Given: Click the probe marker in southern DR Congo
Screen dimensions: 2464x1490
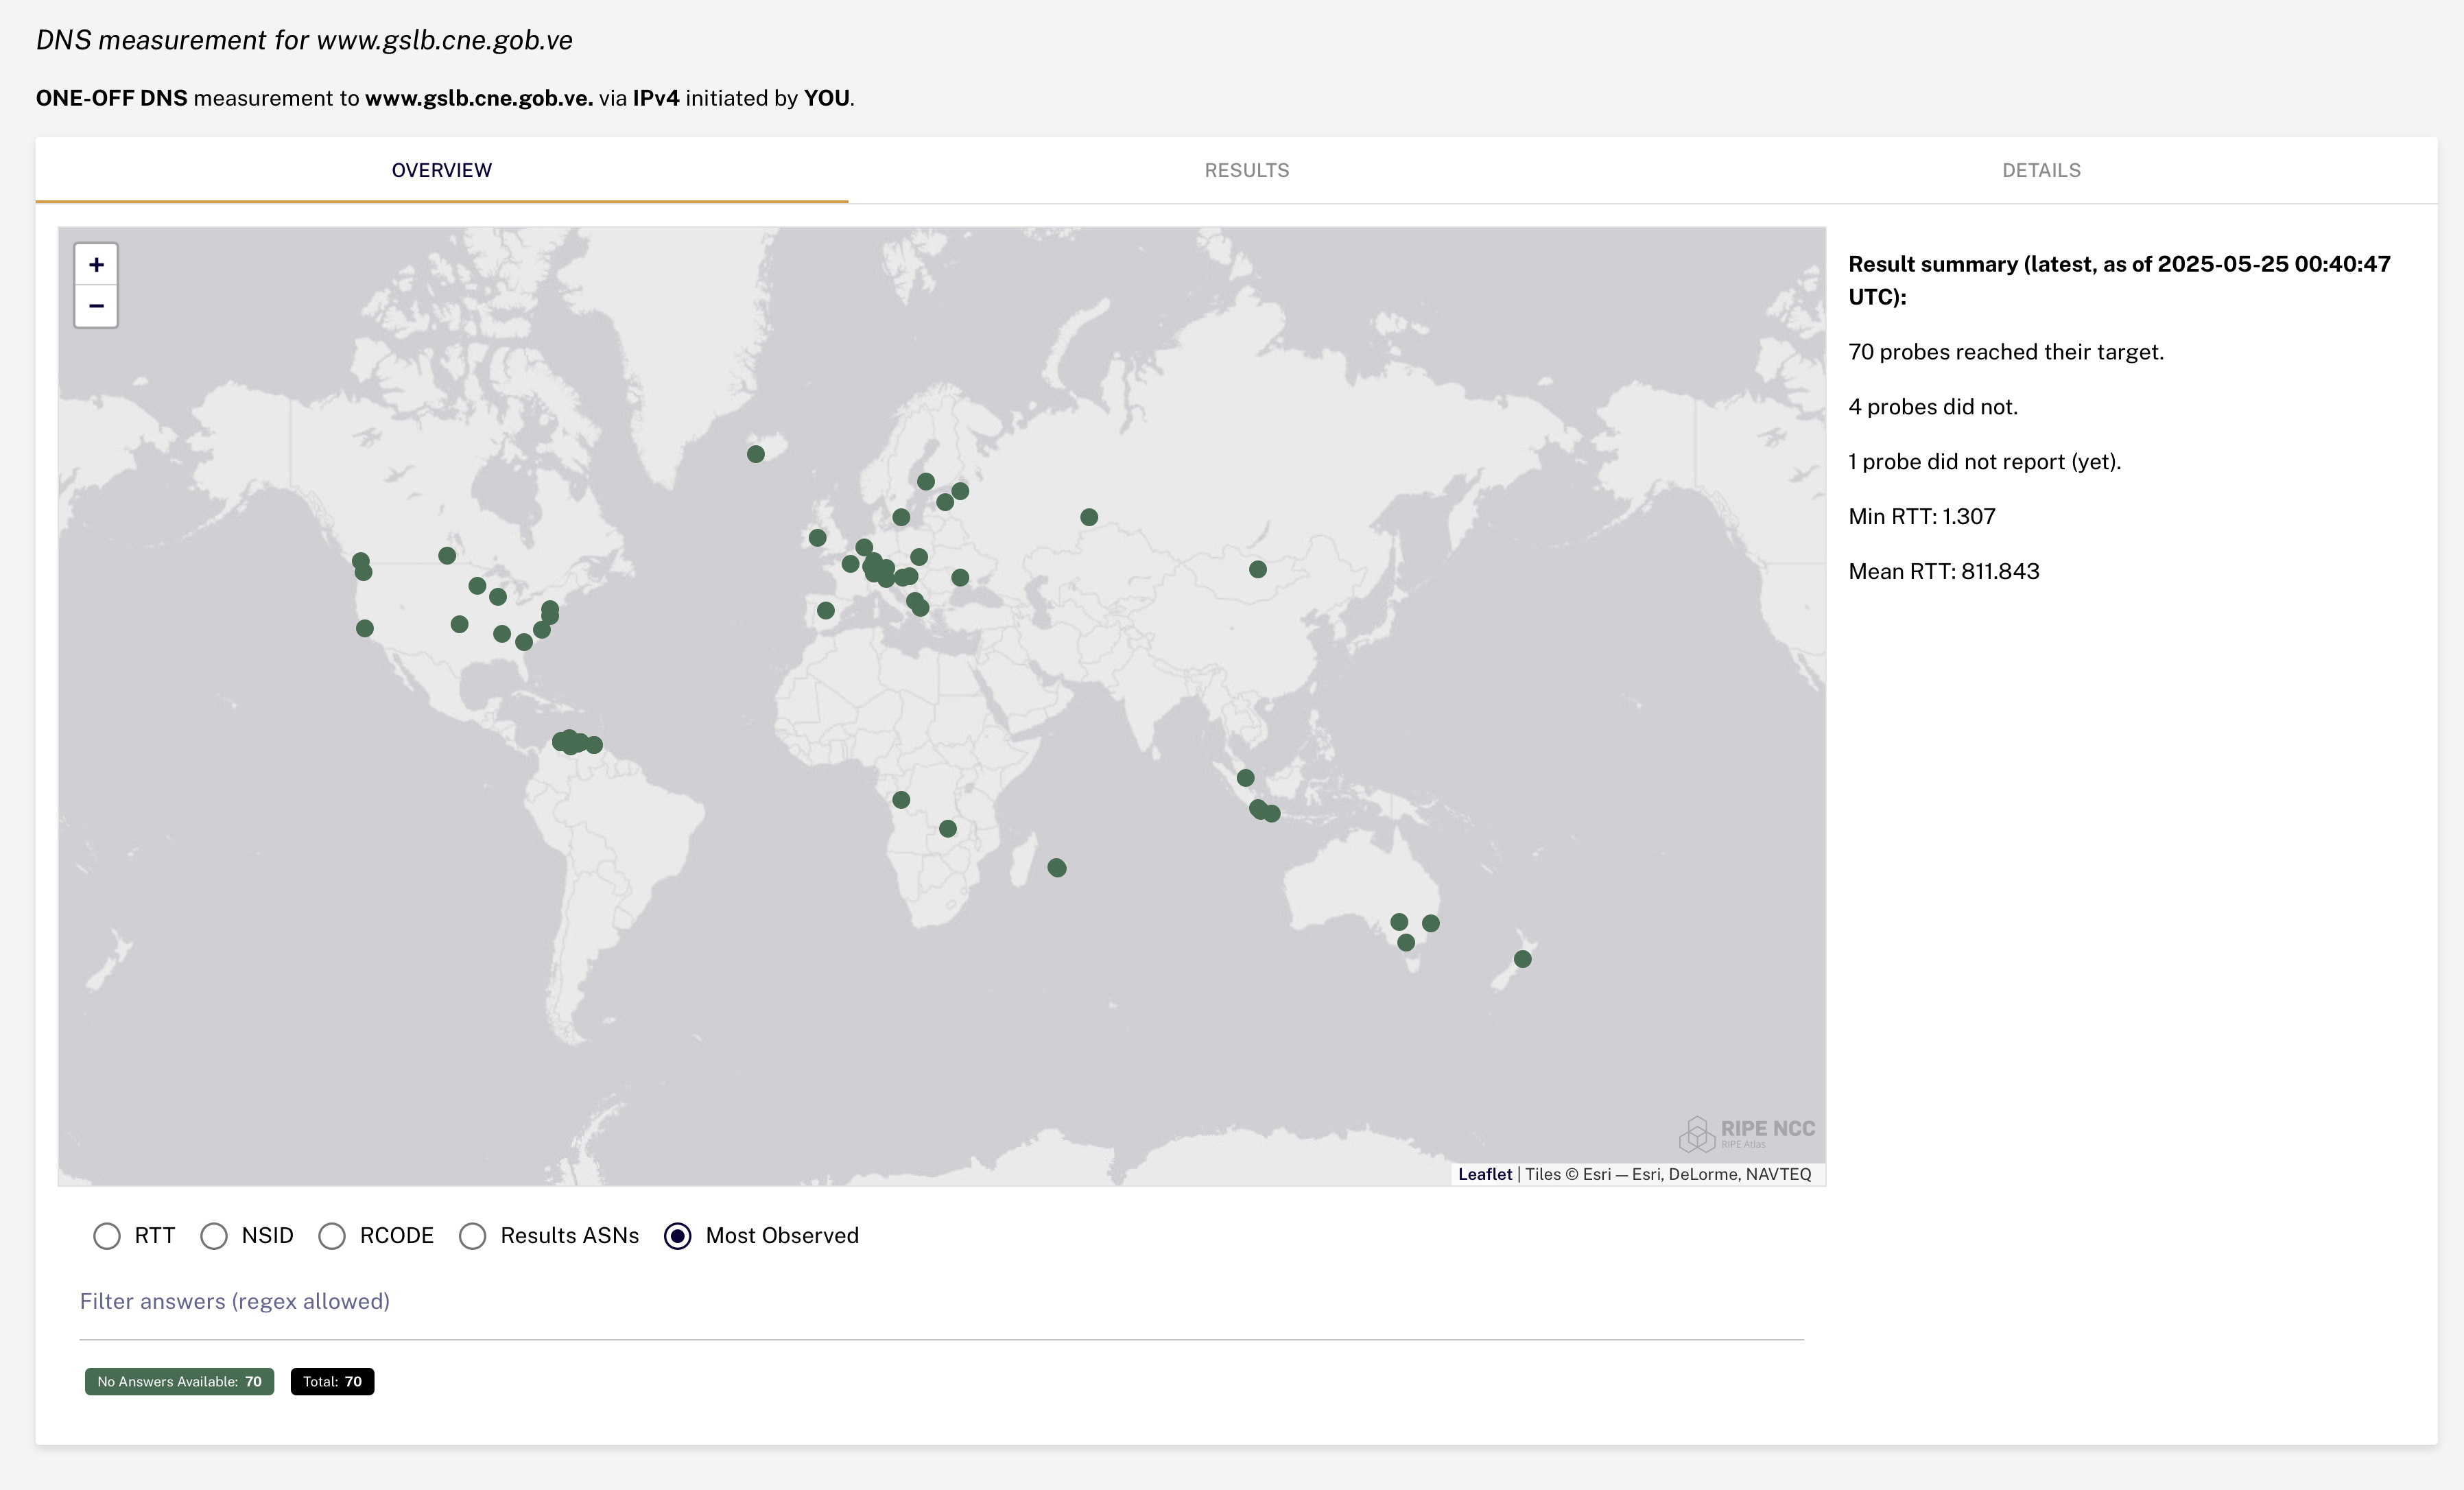Looking at the screenshot, I should click(948, 828).
